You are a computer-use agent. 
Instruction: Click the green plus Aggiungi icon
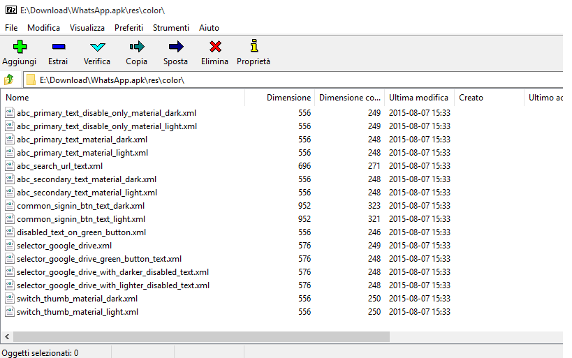tap(20, 47)
